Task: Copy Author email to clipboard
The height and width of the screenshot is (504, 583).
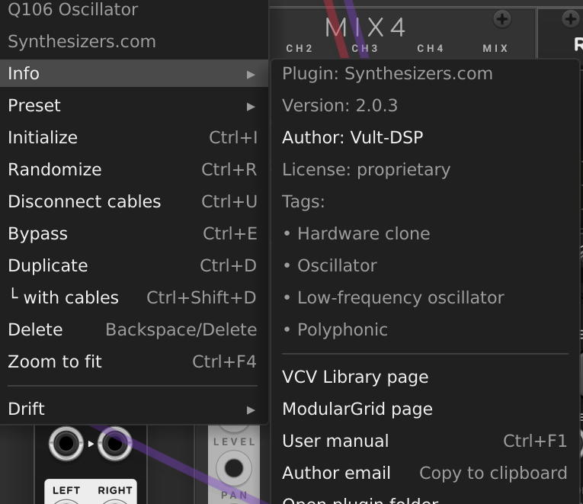Action: [x=425, y=473]
